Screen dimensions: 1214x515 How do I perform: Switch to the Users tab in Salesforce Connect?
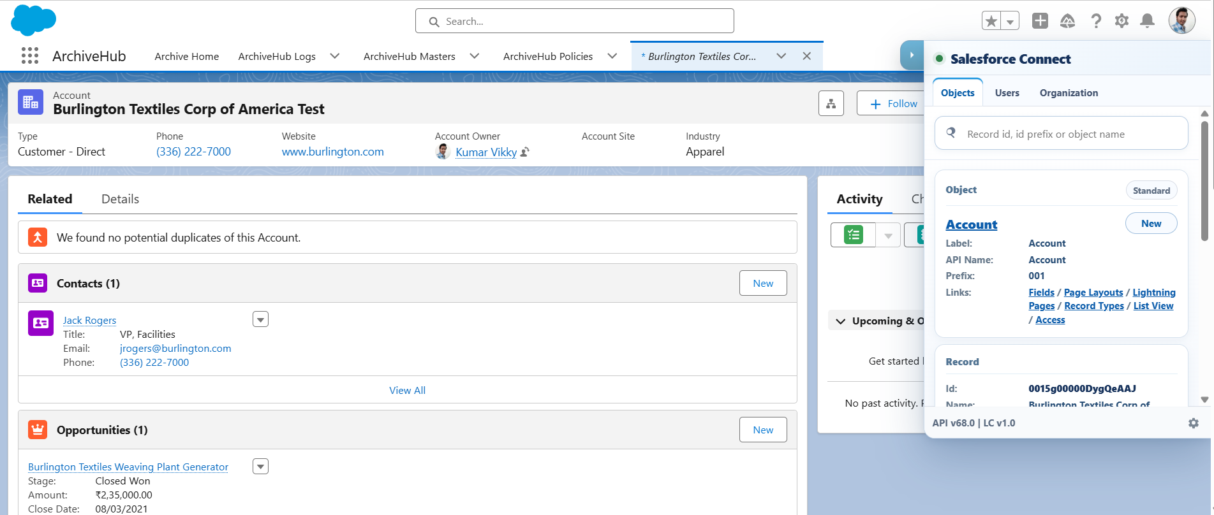tap(1007, 93)
